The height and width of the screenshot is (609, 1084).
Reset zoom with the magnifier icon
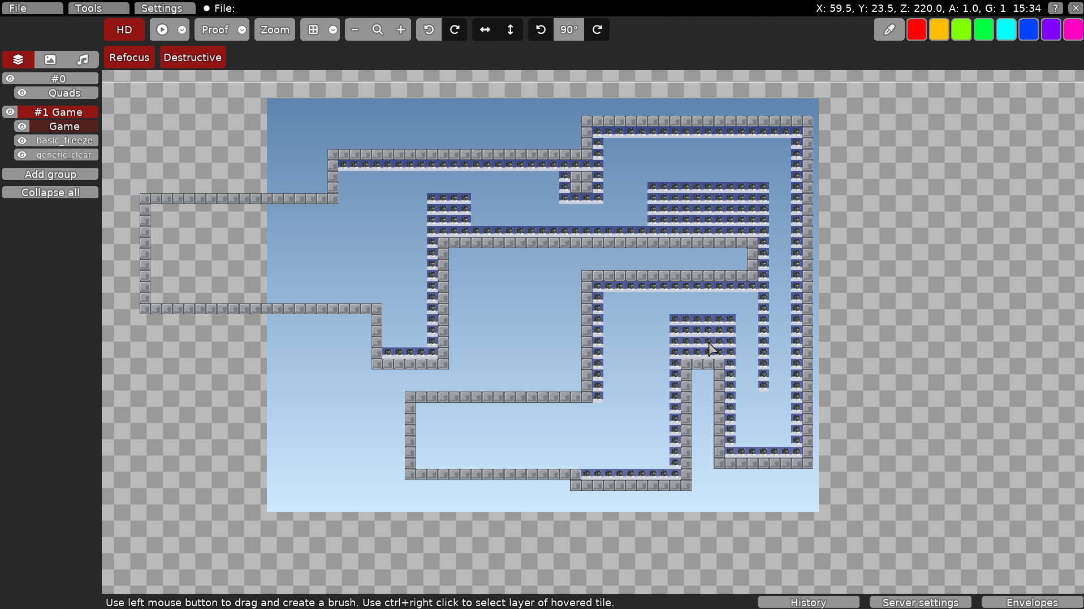(x=378, y=30)
